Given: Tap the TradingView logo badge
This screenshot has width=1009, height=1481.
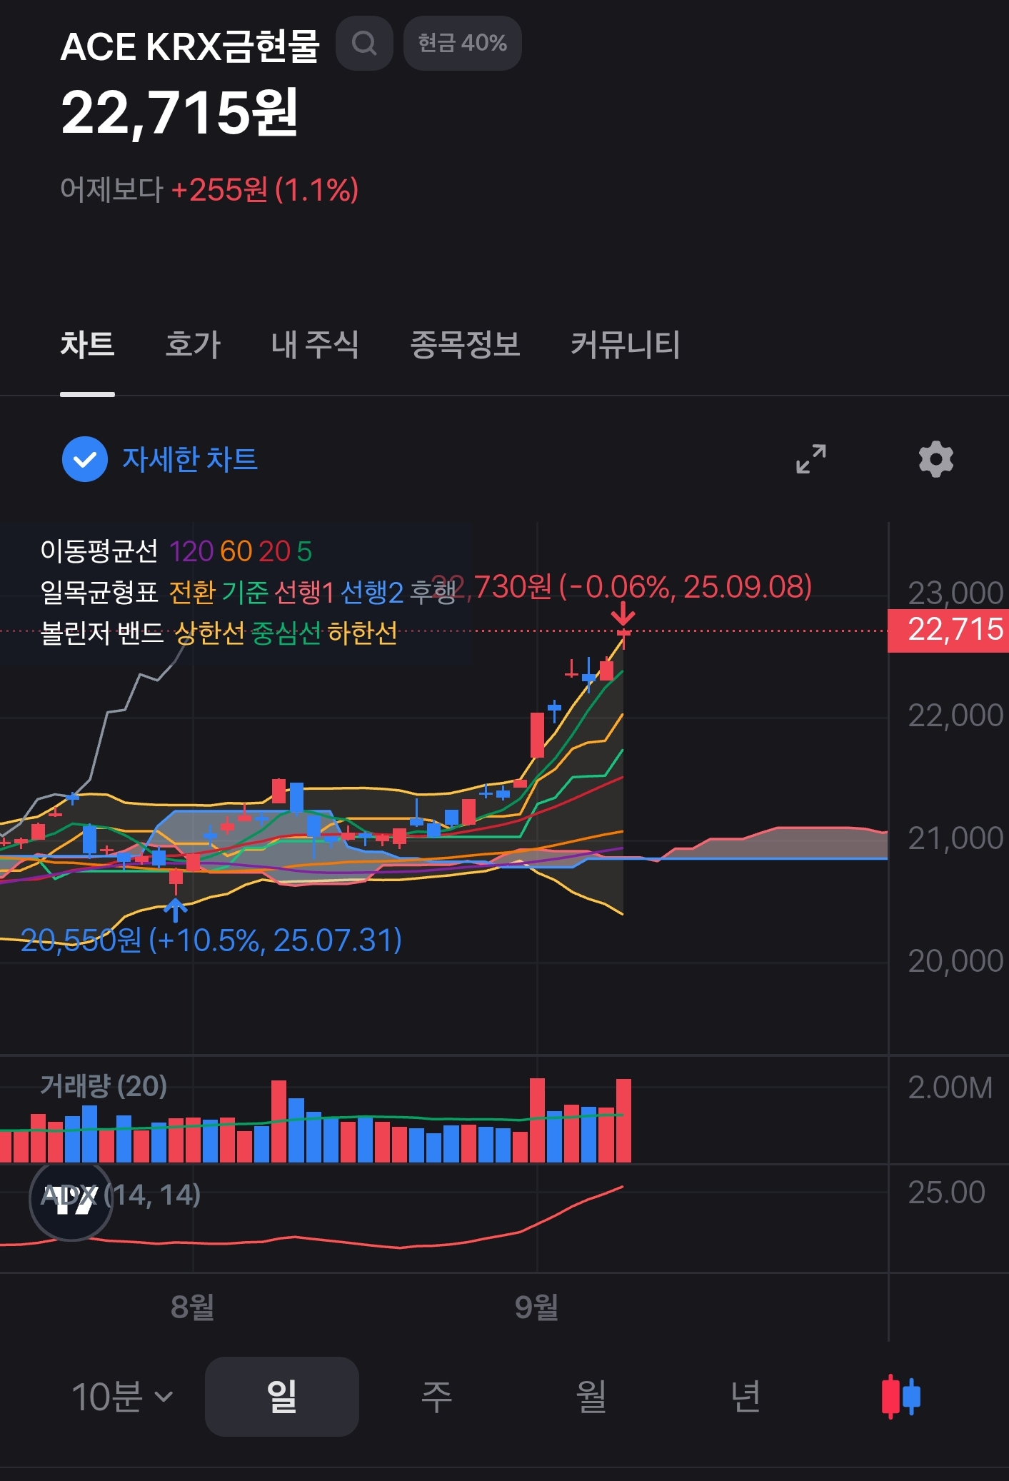Looking at the screenshot, I should pos(71,1200).
